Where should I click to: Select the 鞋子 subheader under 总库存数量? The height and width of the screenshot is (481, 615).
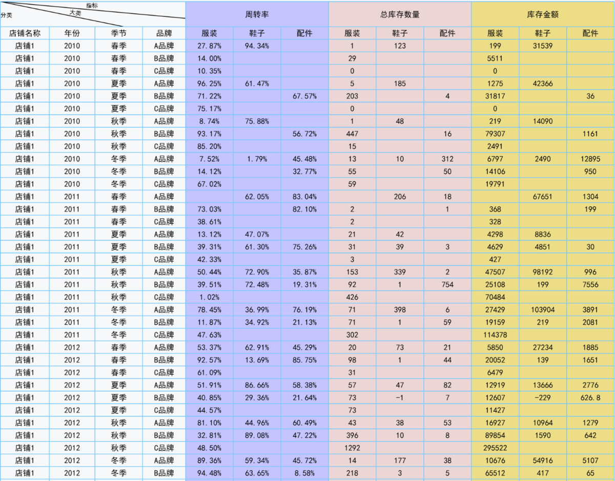click(x=400, y=33)
